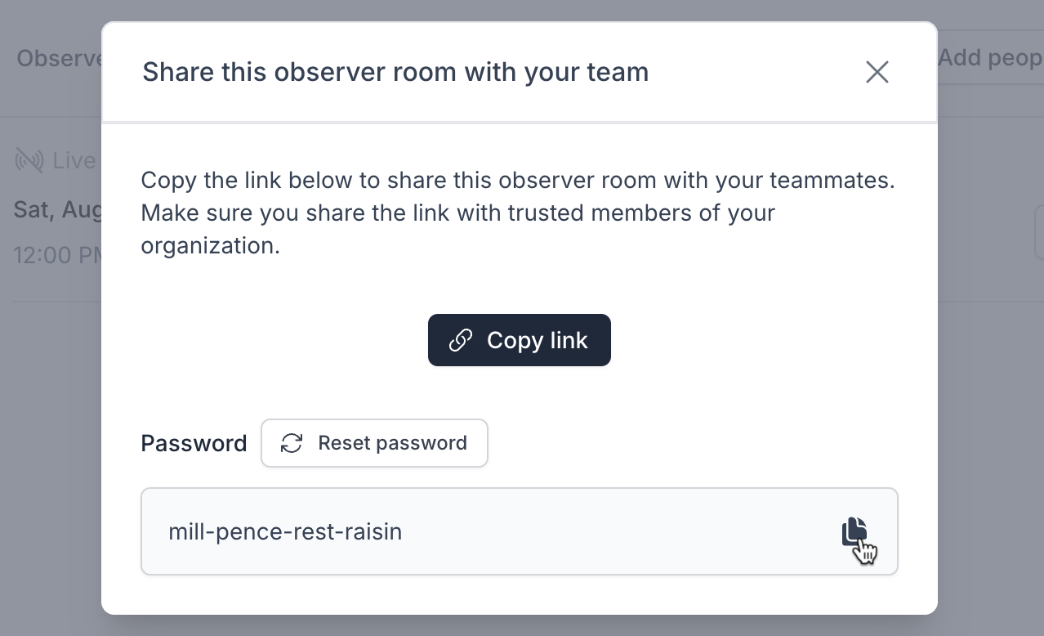This screenshot has width=1044, height=636.
Task: Click the circular refresh arrows icon
Action: pyautogui.click(x=292, y=443)
